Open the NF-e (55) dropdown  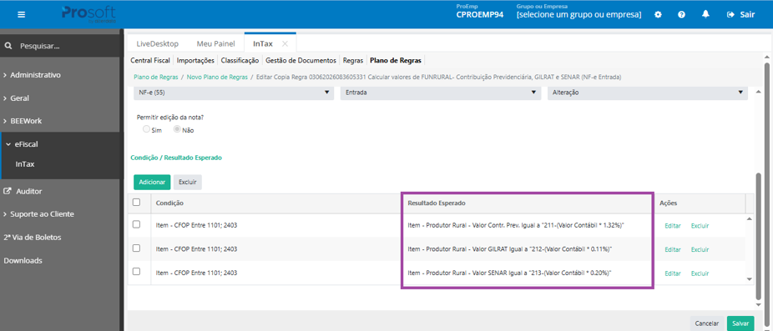tap(233, 92)
